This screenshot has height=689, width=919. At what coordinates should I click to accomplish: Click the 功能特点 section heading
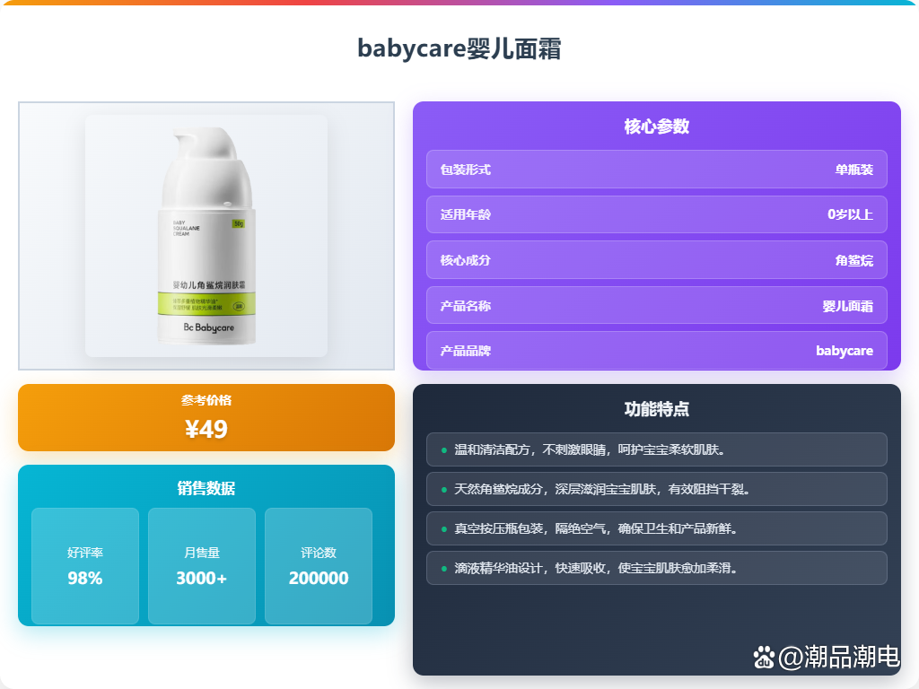656,409
